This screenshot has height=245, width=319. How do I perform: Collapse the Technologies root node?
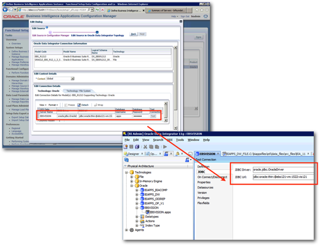pos(127,172)
